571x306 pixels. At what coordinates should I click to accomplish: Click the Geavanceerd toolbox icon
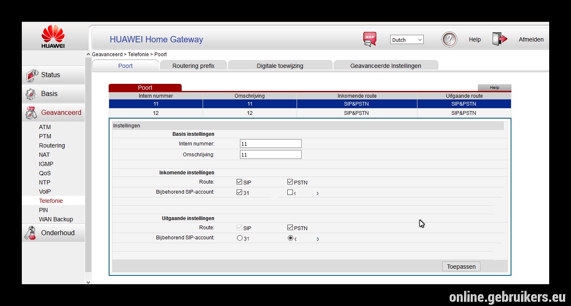point(31,113)
